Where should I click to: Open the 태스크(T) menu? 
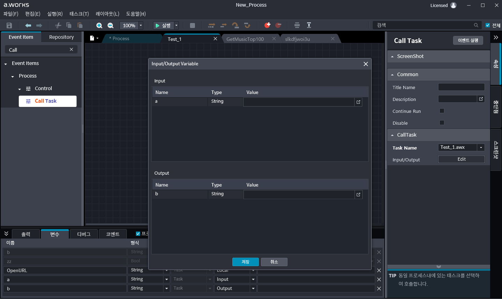[x=79, y=14]
